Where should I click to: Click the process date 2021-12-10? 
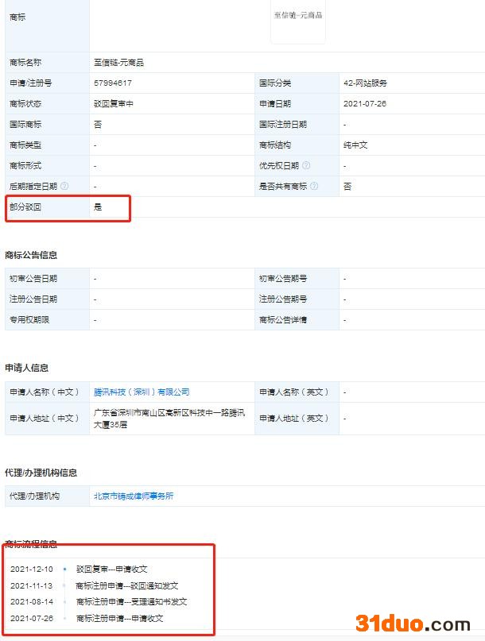(x=32, y=569)
